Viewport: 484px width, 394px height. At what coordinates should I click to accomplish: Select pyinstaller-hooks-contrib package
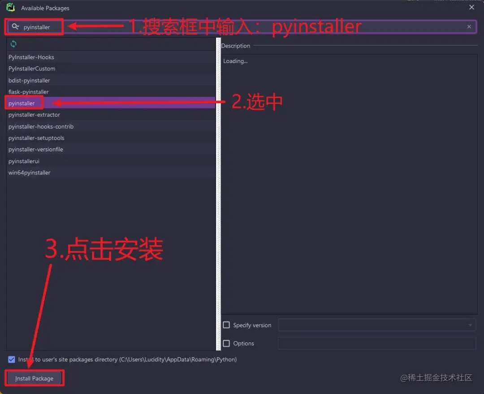(x=111, y=126)
